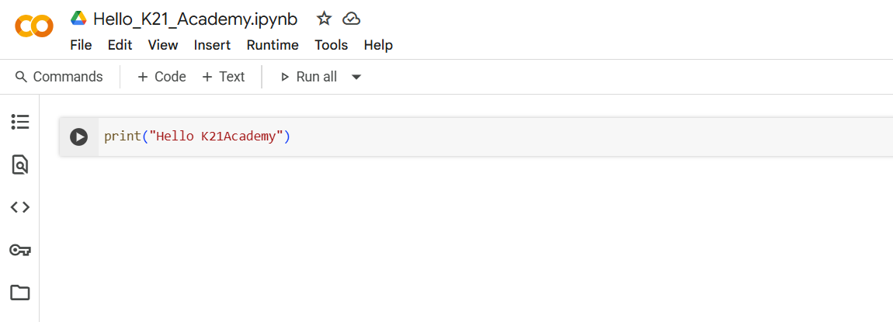Open the Find and replace sidebar icon

click(x=20, y=164)
